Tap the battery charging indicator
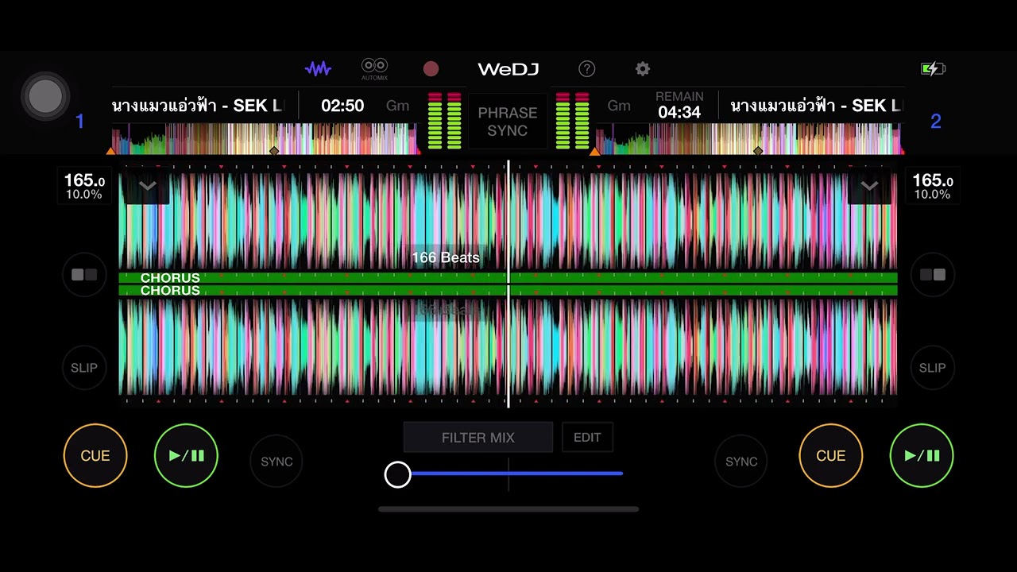 (x=933, y=69)
